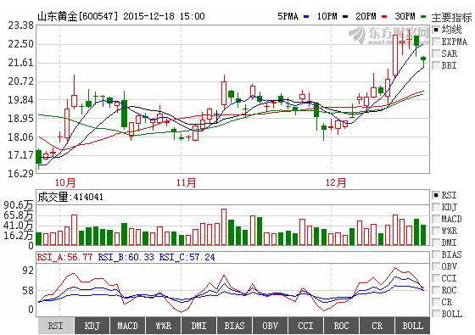Switch to the RSI bottom tab
Screen dimensions: 475x335
click(x=56, y=326)
